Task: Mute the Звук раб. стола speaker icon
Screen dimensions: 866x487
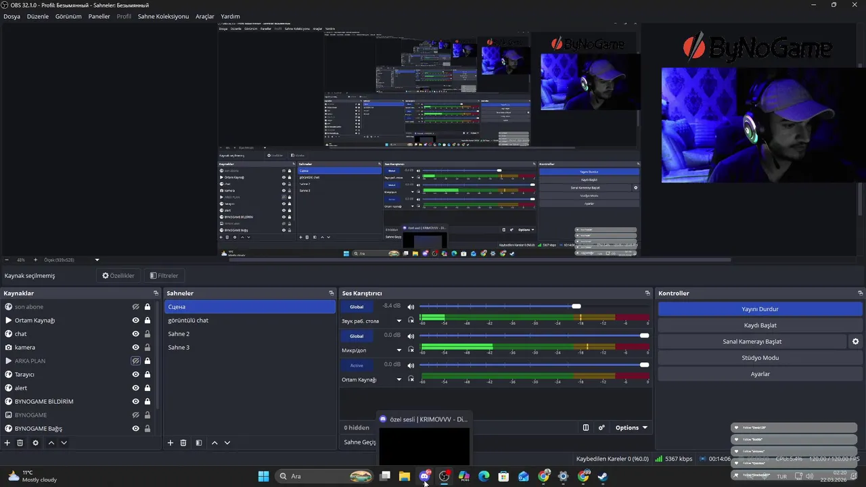Action: (x=411, y=307)
